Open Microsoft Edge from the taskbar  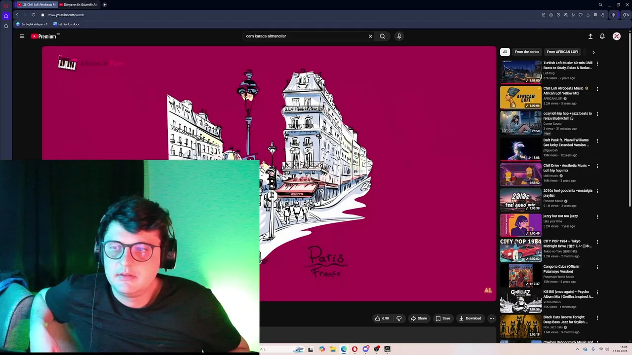coord(344,349)
